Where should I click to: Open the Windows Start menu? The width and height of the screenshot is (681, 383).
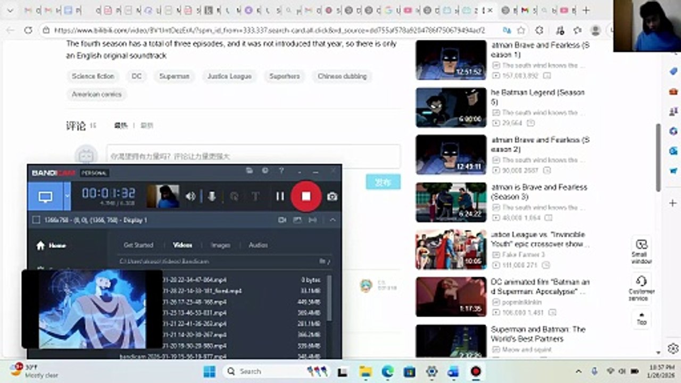[x=209, y=371]
